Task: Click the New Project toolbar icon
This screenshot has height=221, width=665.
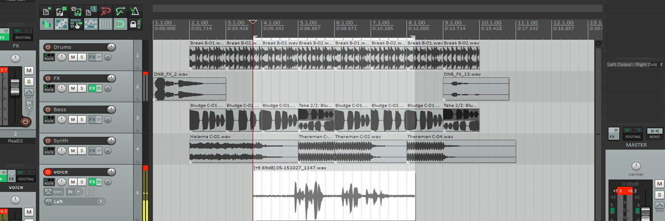Action: click(x=46, y=10)
